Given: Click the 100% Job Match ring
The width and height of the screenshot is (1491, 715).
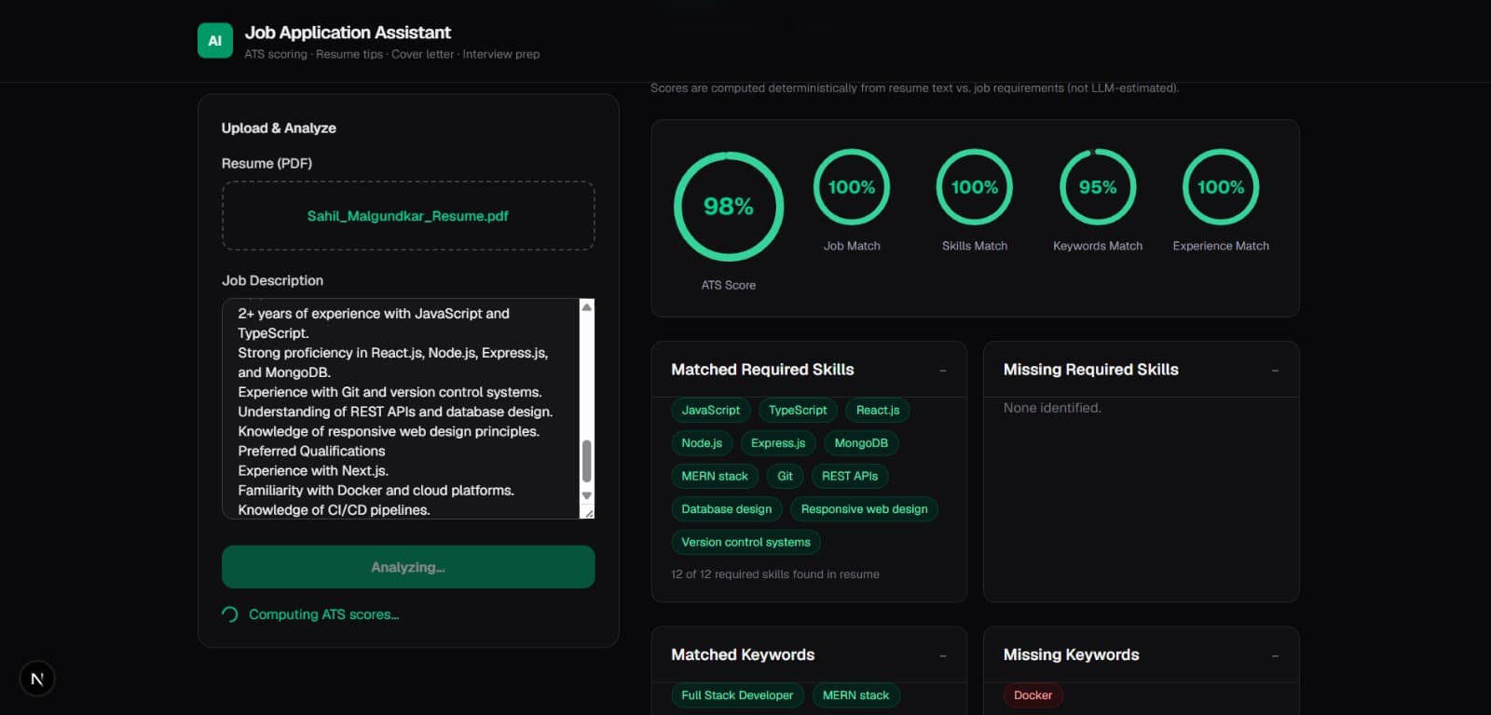Looking at the screenshot, I should (x=852, y=187).
